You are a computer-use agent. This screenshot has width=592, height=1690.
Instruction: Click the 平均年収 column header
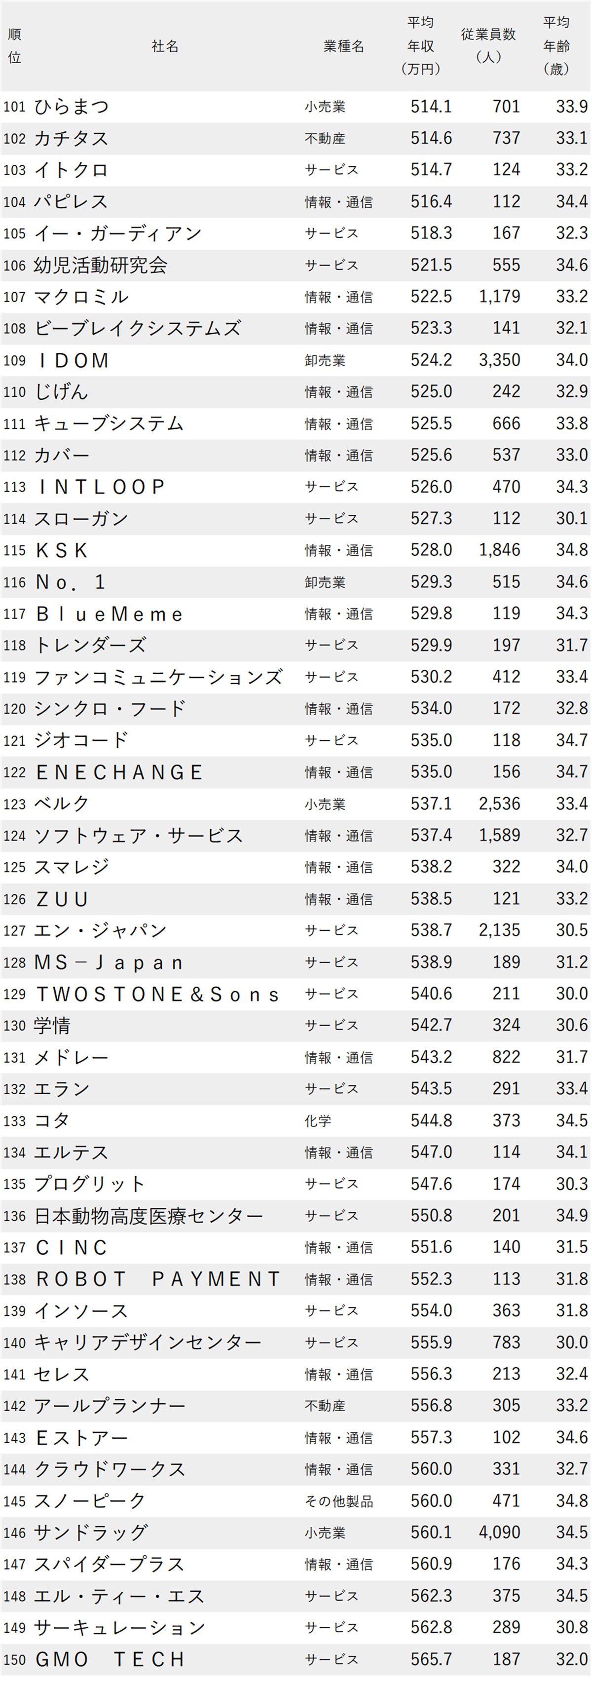420,46
